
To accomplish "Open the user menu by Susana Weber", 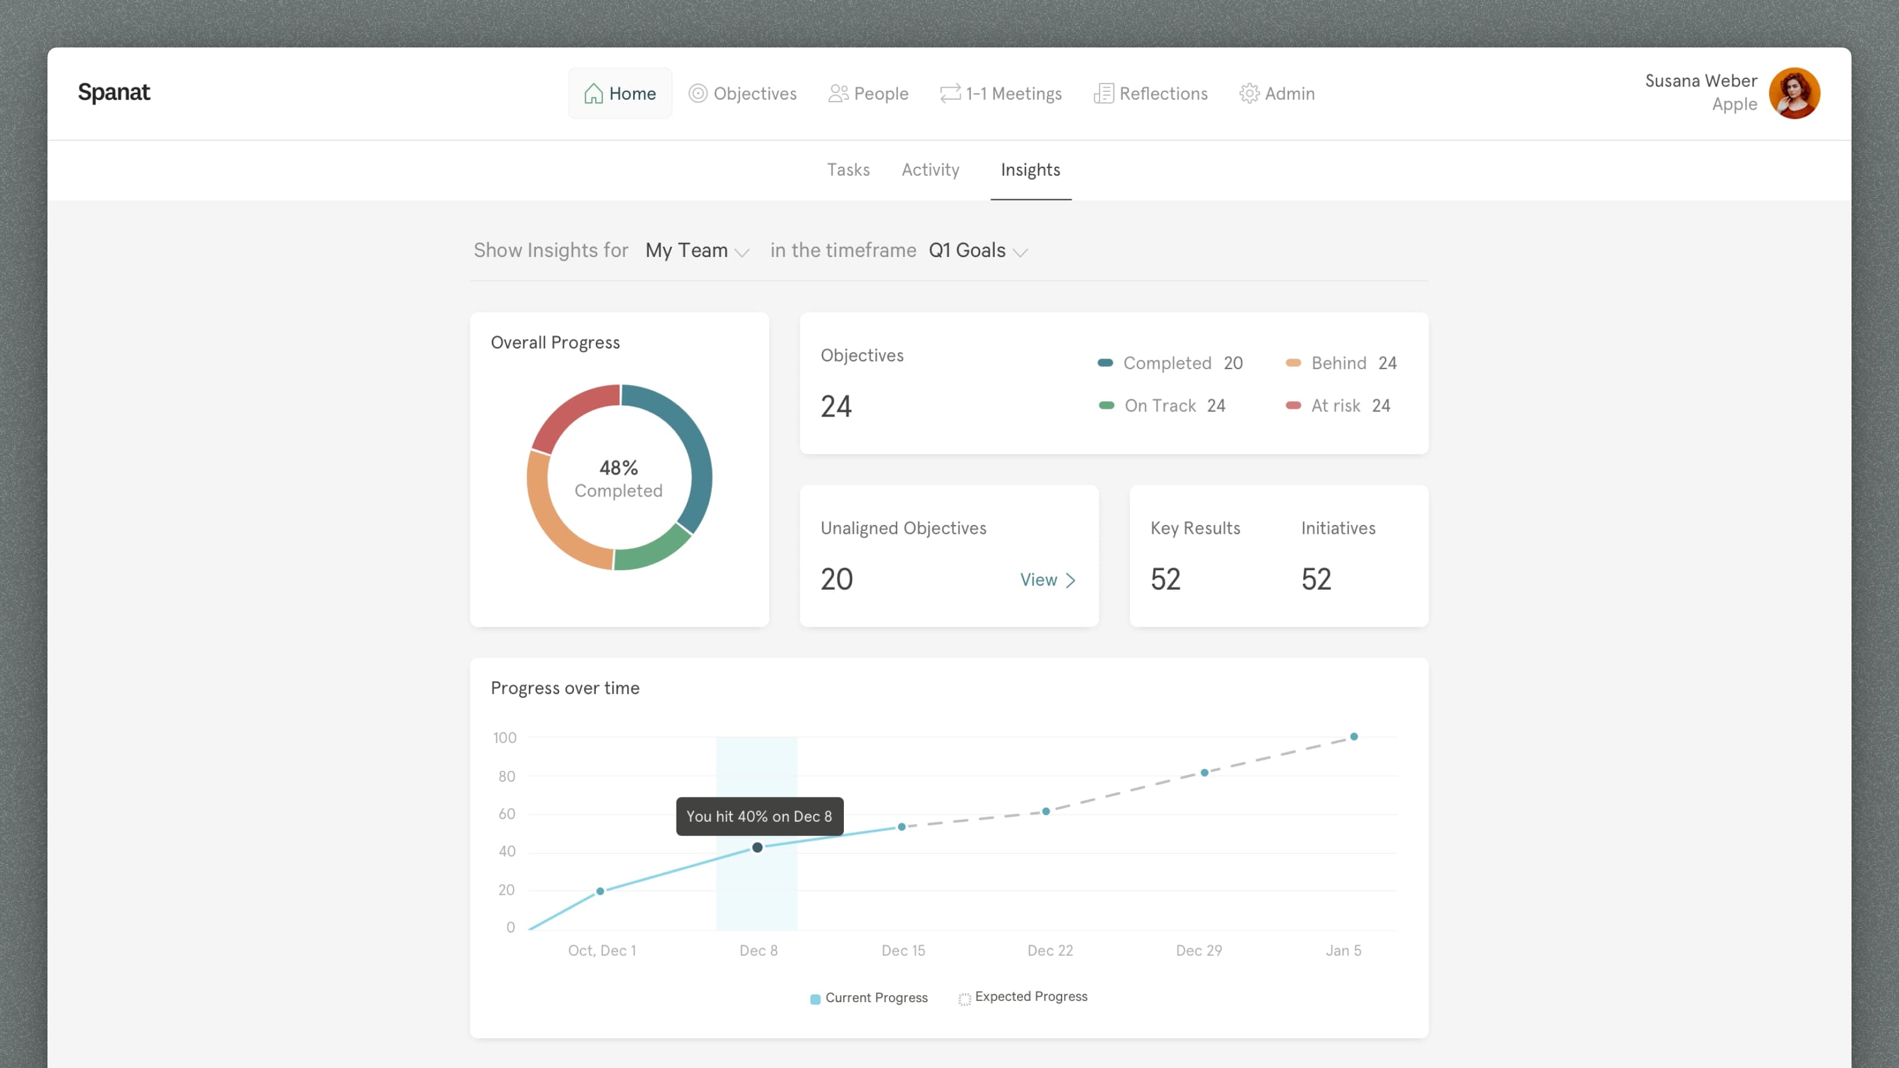I will pos(1700,81).
